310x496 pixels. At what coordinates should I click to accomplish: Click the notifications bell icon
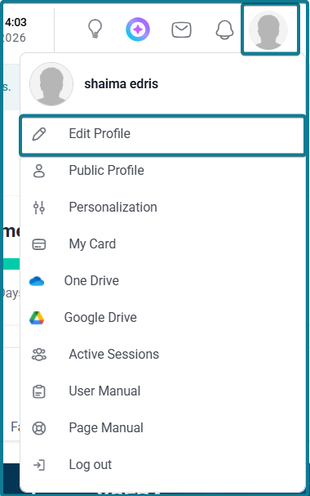[224, 30]
